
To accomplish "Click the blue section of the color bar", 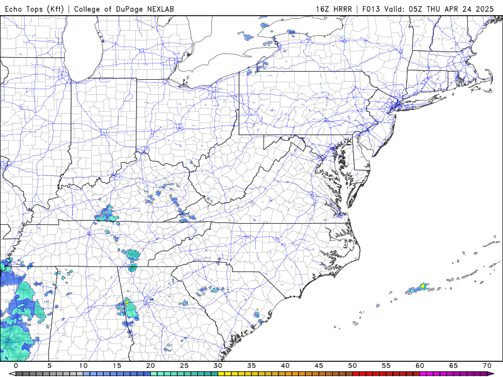I will 117,374.
